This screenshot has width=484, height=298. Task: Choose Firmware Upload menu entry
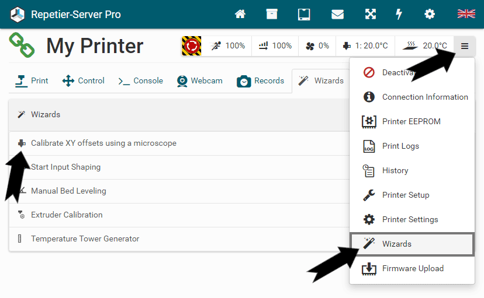click(x=412, y=268)
